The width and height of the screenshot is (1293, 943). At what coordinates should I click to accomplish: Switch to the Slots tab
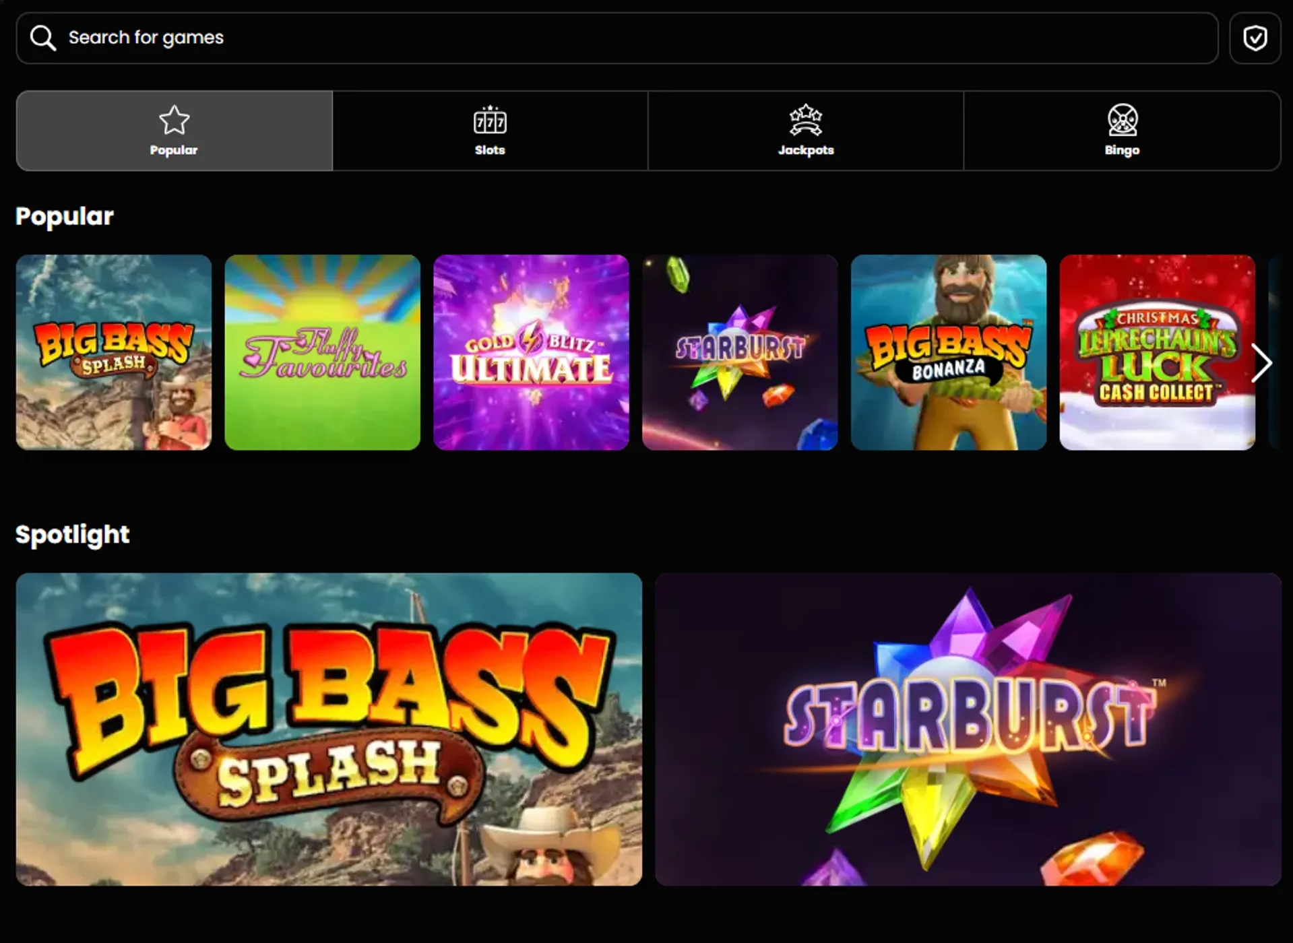click(x=490, y=131)
